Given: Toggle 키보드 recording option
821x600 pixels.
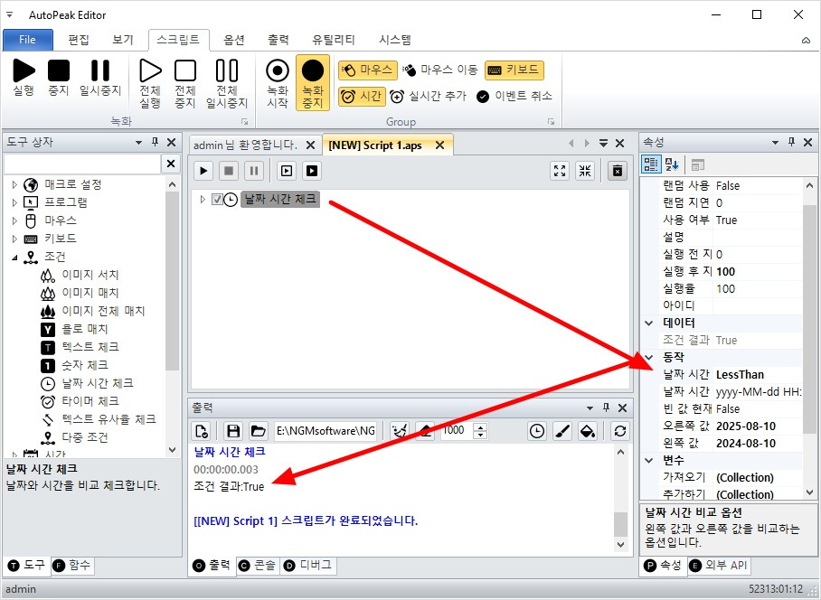Looking at the screenshot, I should click(514, 70).
